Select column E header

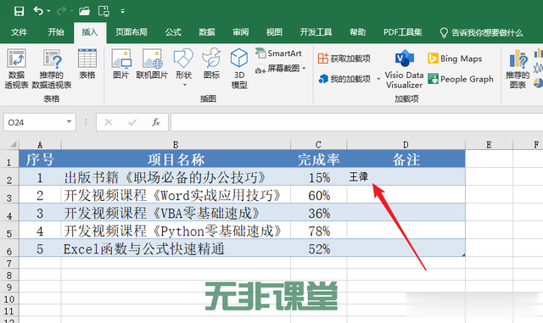click(x=489, y=145)
